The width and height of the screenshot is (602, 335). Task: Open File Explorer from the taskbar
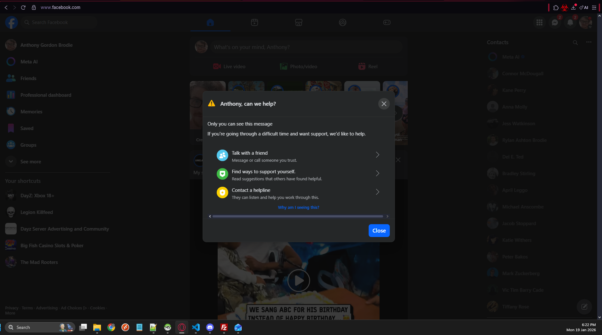[x=97, y=327]
